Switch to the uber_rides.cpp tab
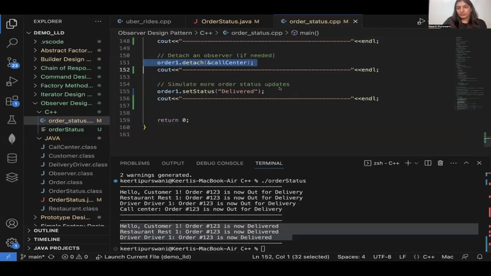This screenshot has height=276, width=491. tap(148, 21)
